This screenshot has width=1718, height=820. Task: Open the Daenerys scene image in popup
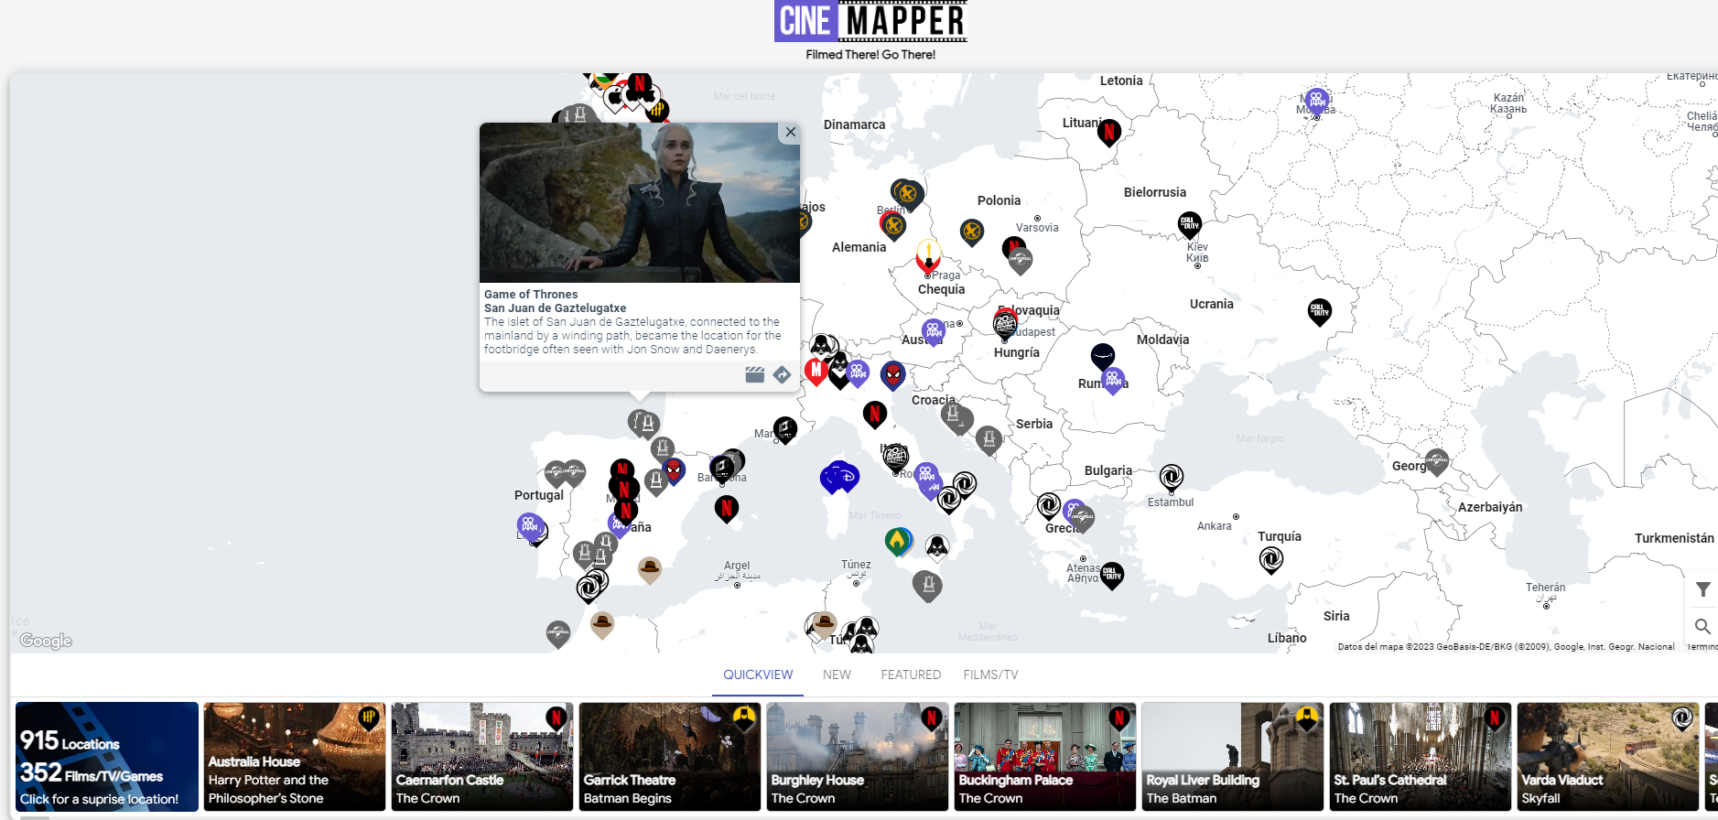point(640,202)
